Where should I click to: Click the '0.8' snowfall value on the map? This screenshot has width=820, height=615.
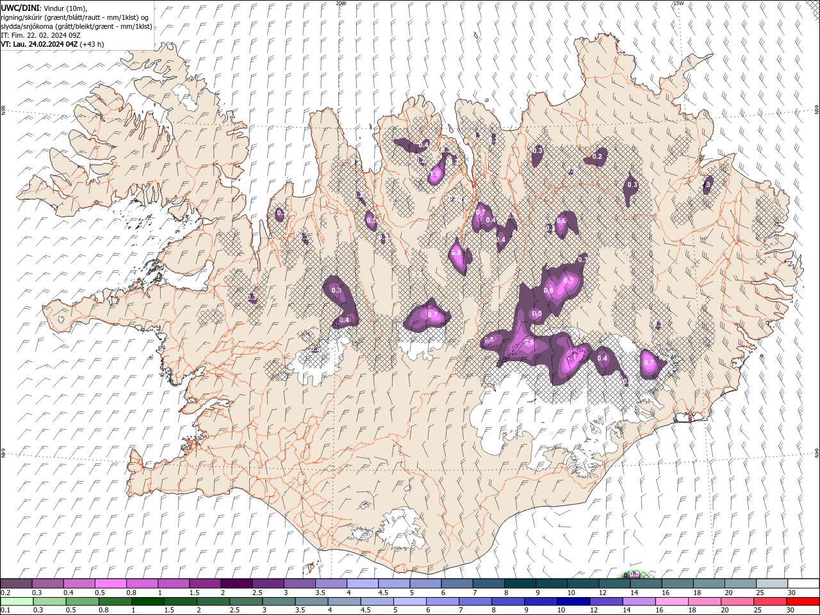pyautogui.click(x=456, y=253)
